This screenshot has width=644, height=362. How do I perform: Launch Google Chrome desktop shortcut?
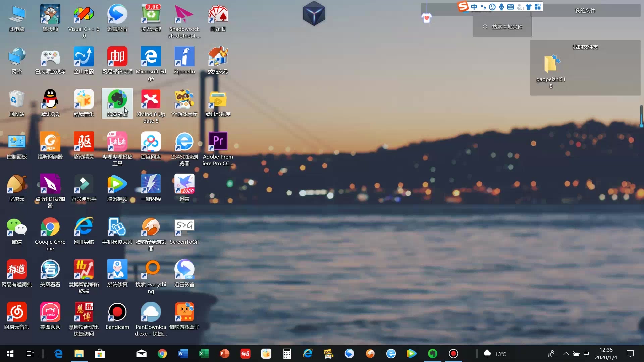click(x=50, y=234)
